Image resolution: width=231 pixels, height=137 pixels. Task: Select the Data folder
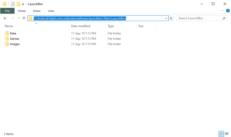pos(13,33)
